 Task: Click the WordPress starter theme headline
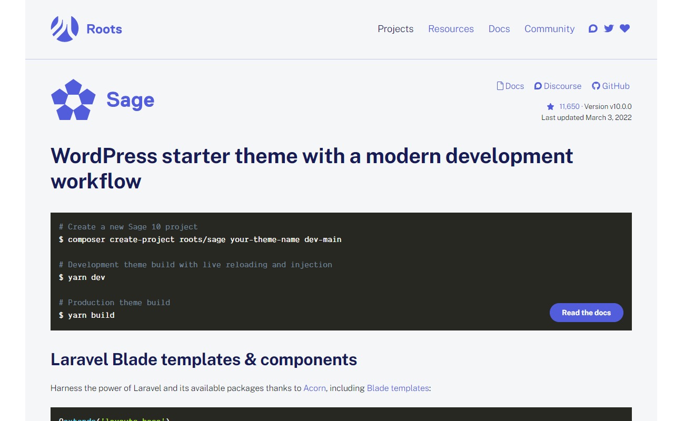pyautogui.click(x=312, y=168)
